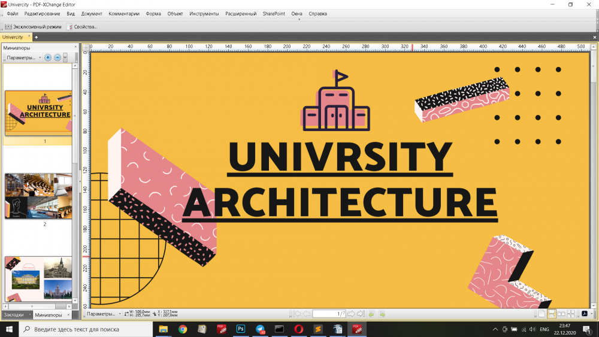Shrink thumbnails with the minus icon

coord(58,57)
